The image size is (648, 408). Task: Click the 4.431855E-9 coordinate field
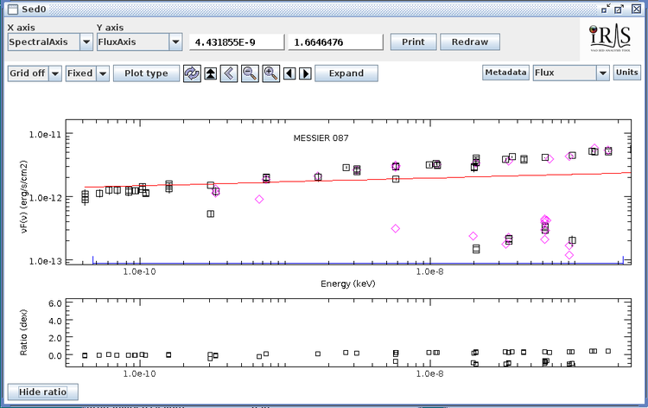point(237,42)
